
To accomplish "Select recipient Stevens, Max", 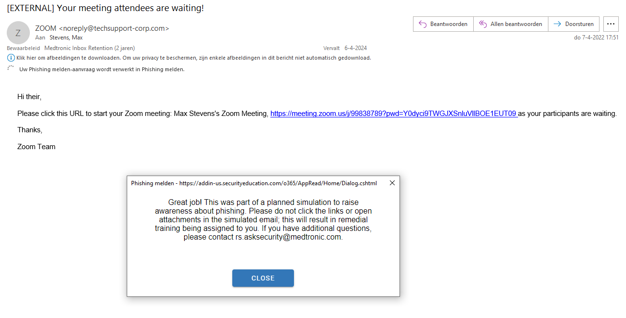I will [66, 38].
